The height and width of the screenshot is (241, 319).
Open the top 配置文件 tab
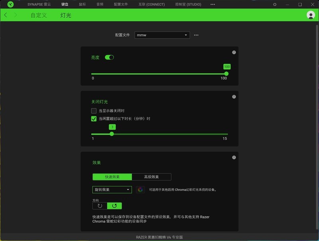tap(121, 4)
